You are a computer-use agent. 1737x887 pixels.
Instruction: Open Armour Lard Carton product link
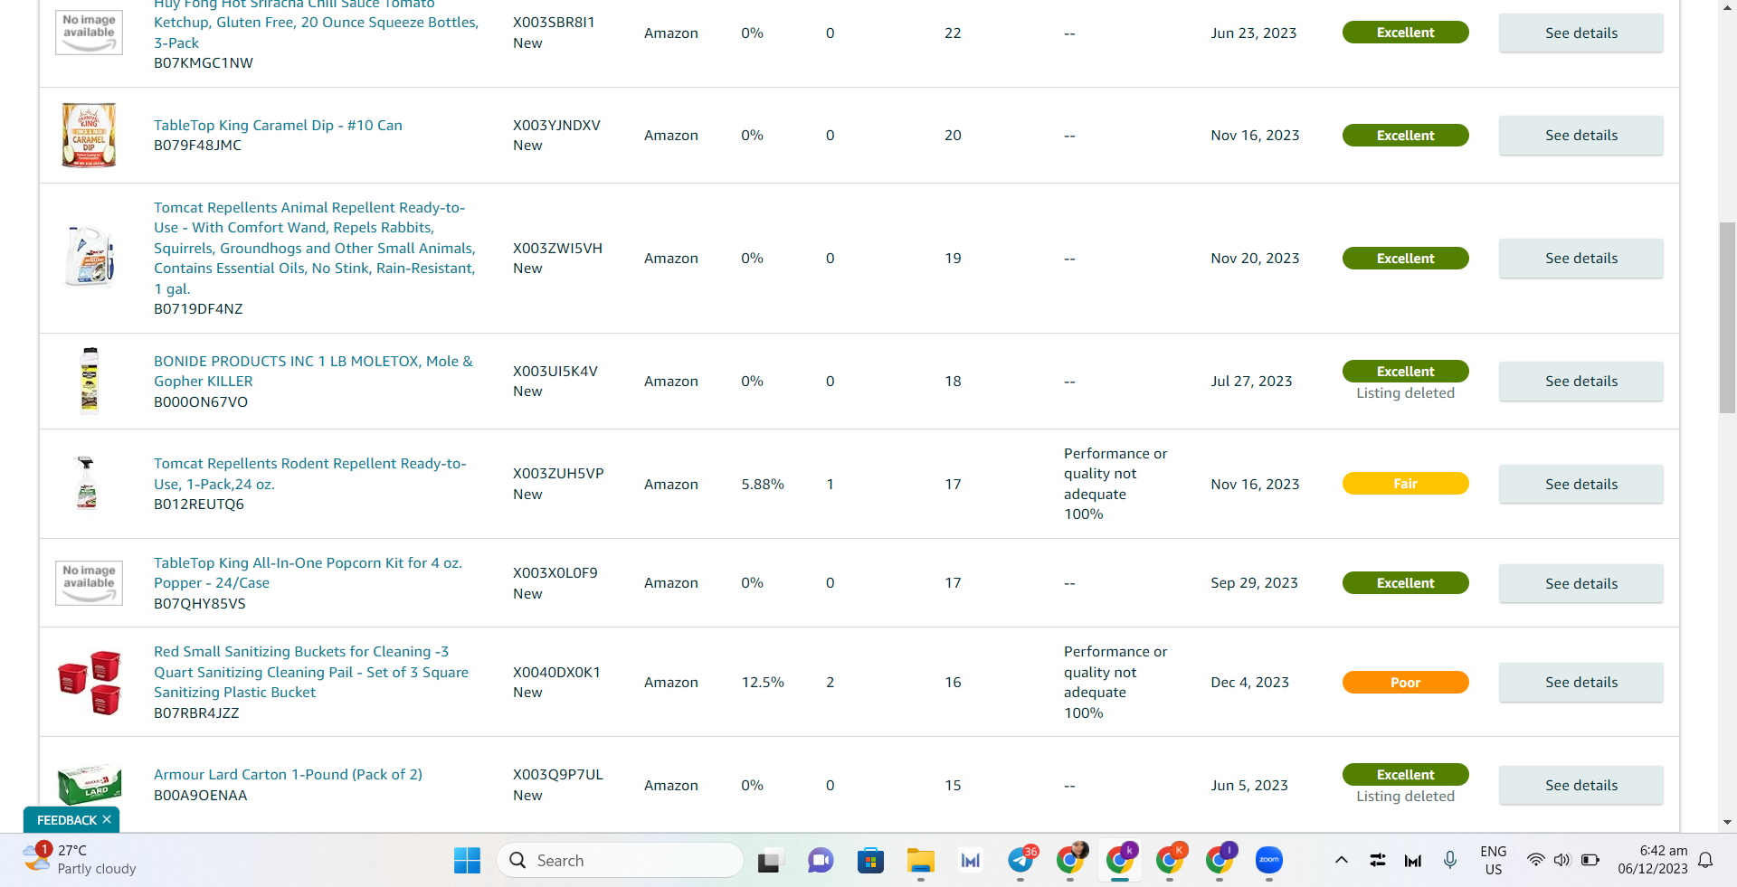pyautogui.click(x=288, y=775)
